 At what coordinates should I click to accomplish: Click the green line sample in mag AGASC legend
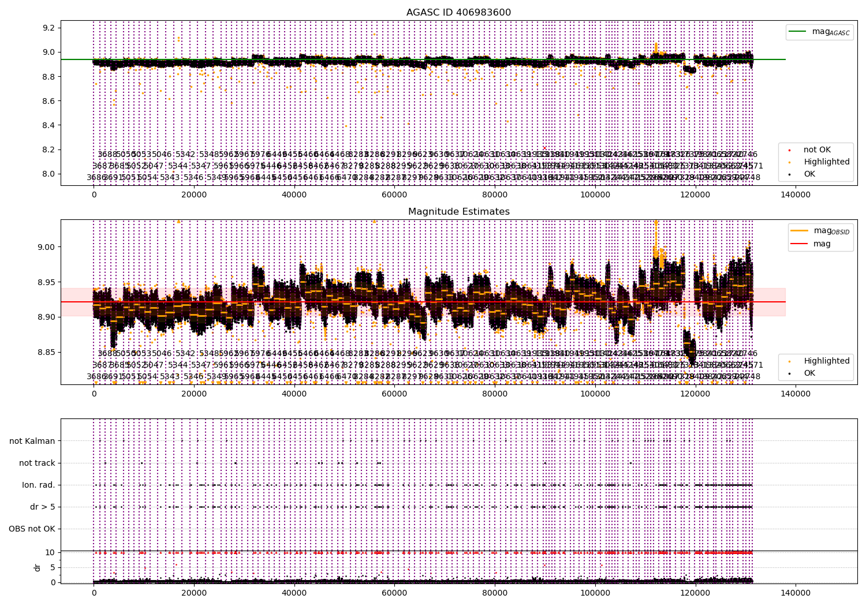[798, 31]
